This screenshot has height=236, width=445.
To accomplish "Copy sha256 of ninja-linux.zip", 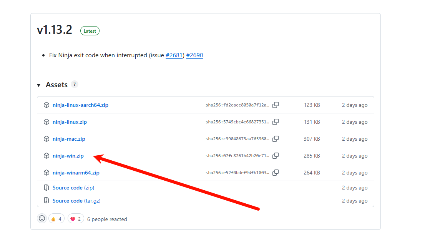I will pos(276,122).
